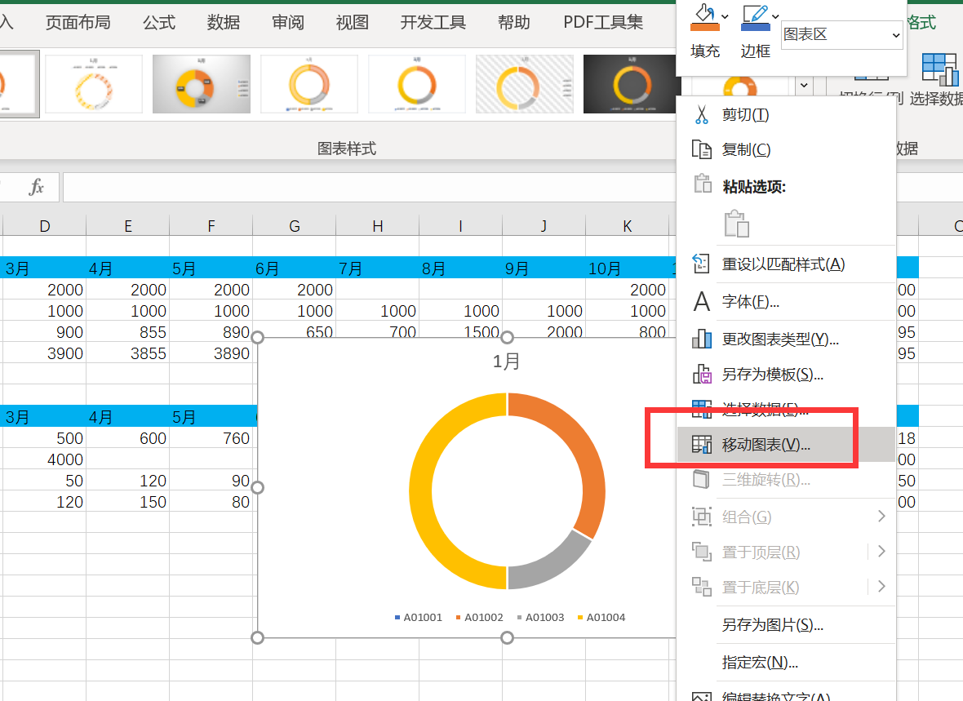Open the 页面布局 ribbon tab
This screenshot has width=963, height=701.
pos(78,22)
